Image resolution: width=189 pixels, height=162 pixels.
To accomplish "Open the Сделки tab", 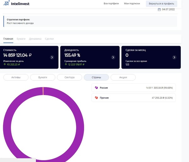I will [49, 39].
